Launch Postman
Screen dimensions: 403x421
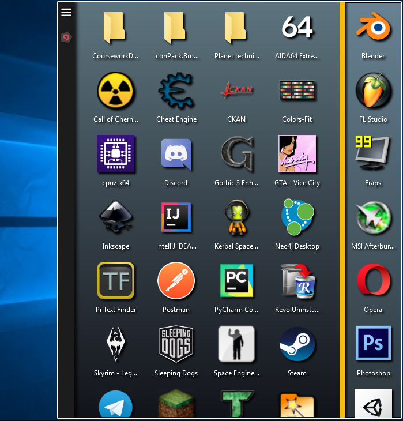[x=176, y=281]
